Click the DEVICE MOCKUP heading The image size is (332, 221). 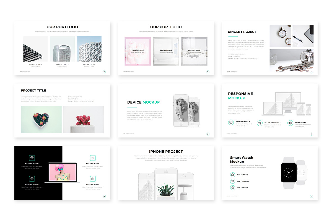[x=143, y=102]
